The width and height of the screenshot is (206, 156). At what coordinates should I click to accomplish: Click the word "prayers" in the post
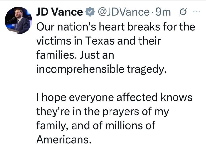click(x=120, y=112)
